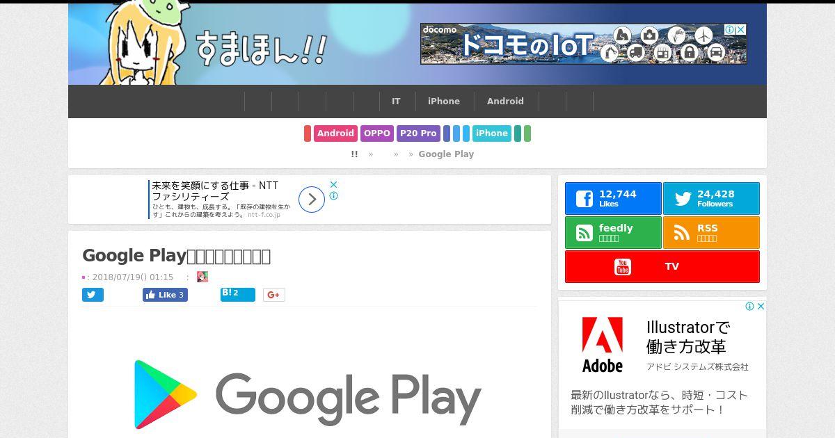This screenshot has width=835, height=438.
Task: Close the Adobe Illustrator ad
Action: pyautogui.click(x=761, y=306)
